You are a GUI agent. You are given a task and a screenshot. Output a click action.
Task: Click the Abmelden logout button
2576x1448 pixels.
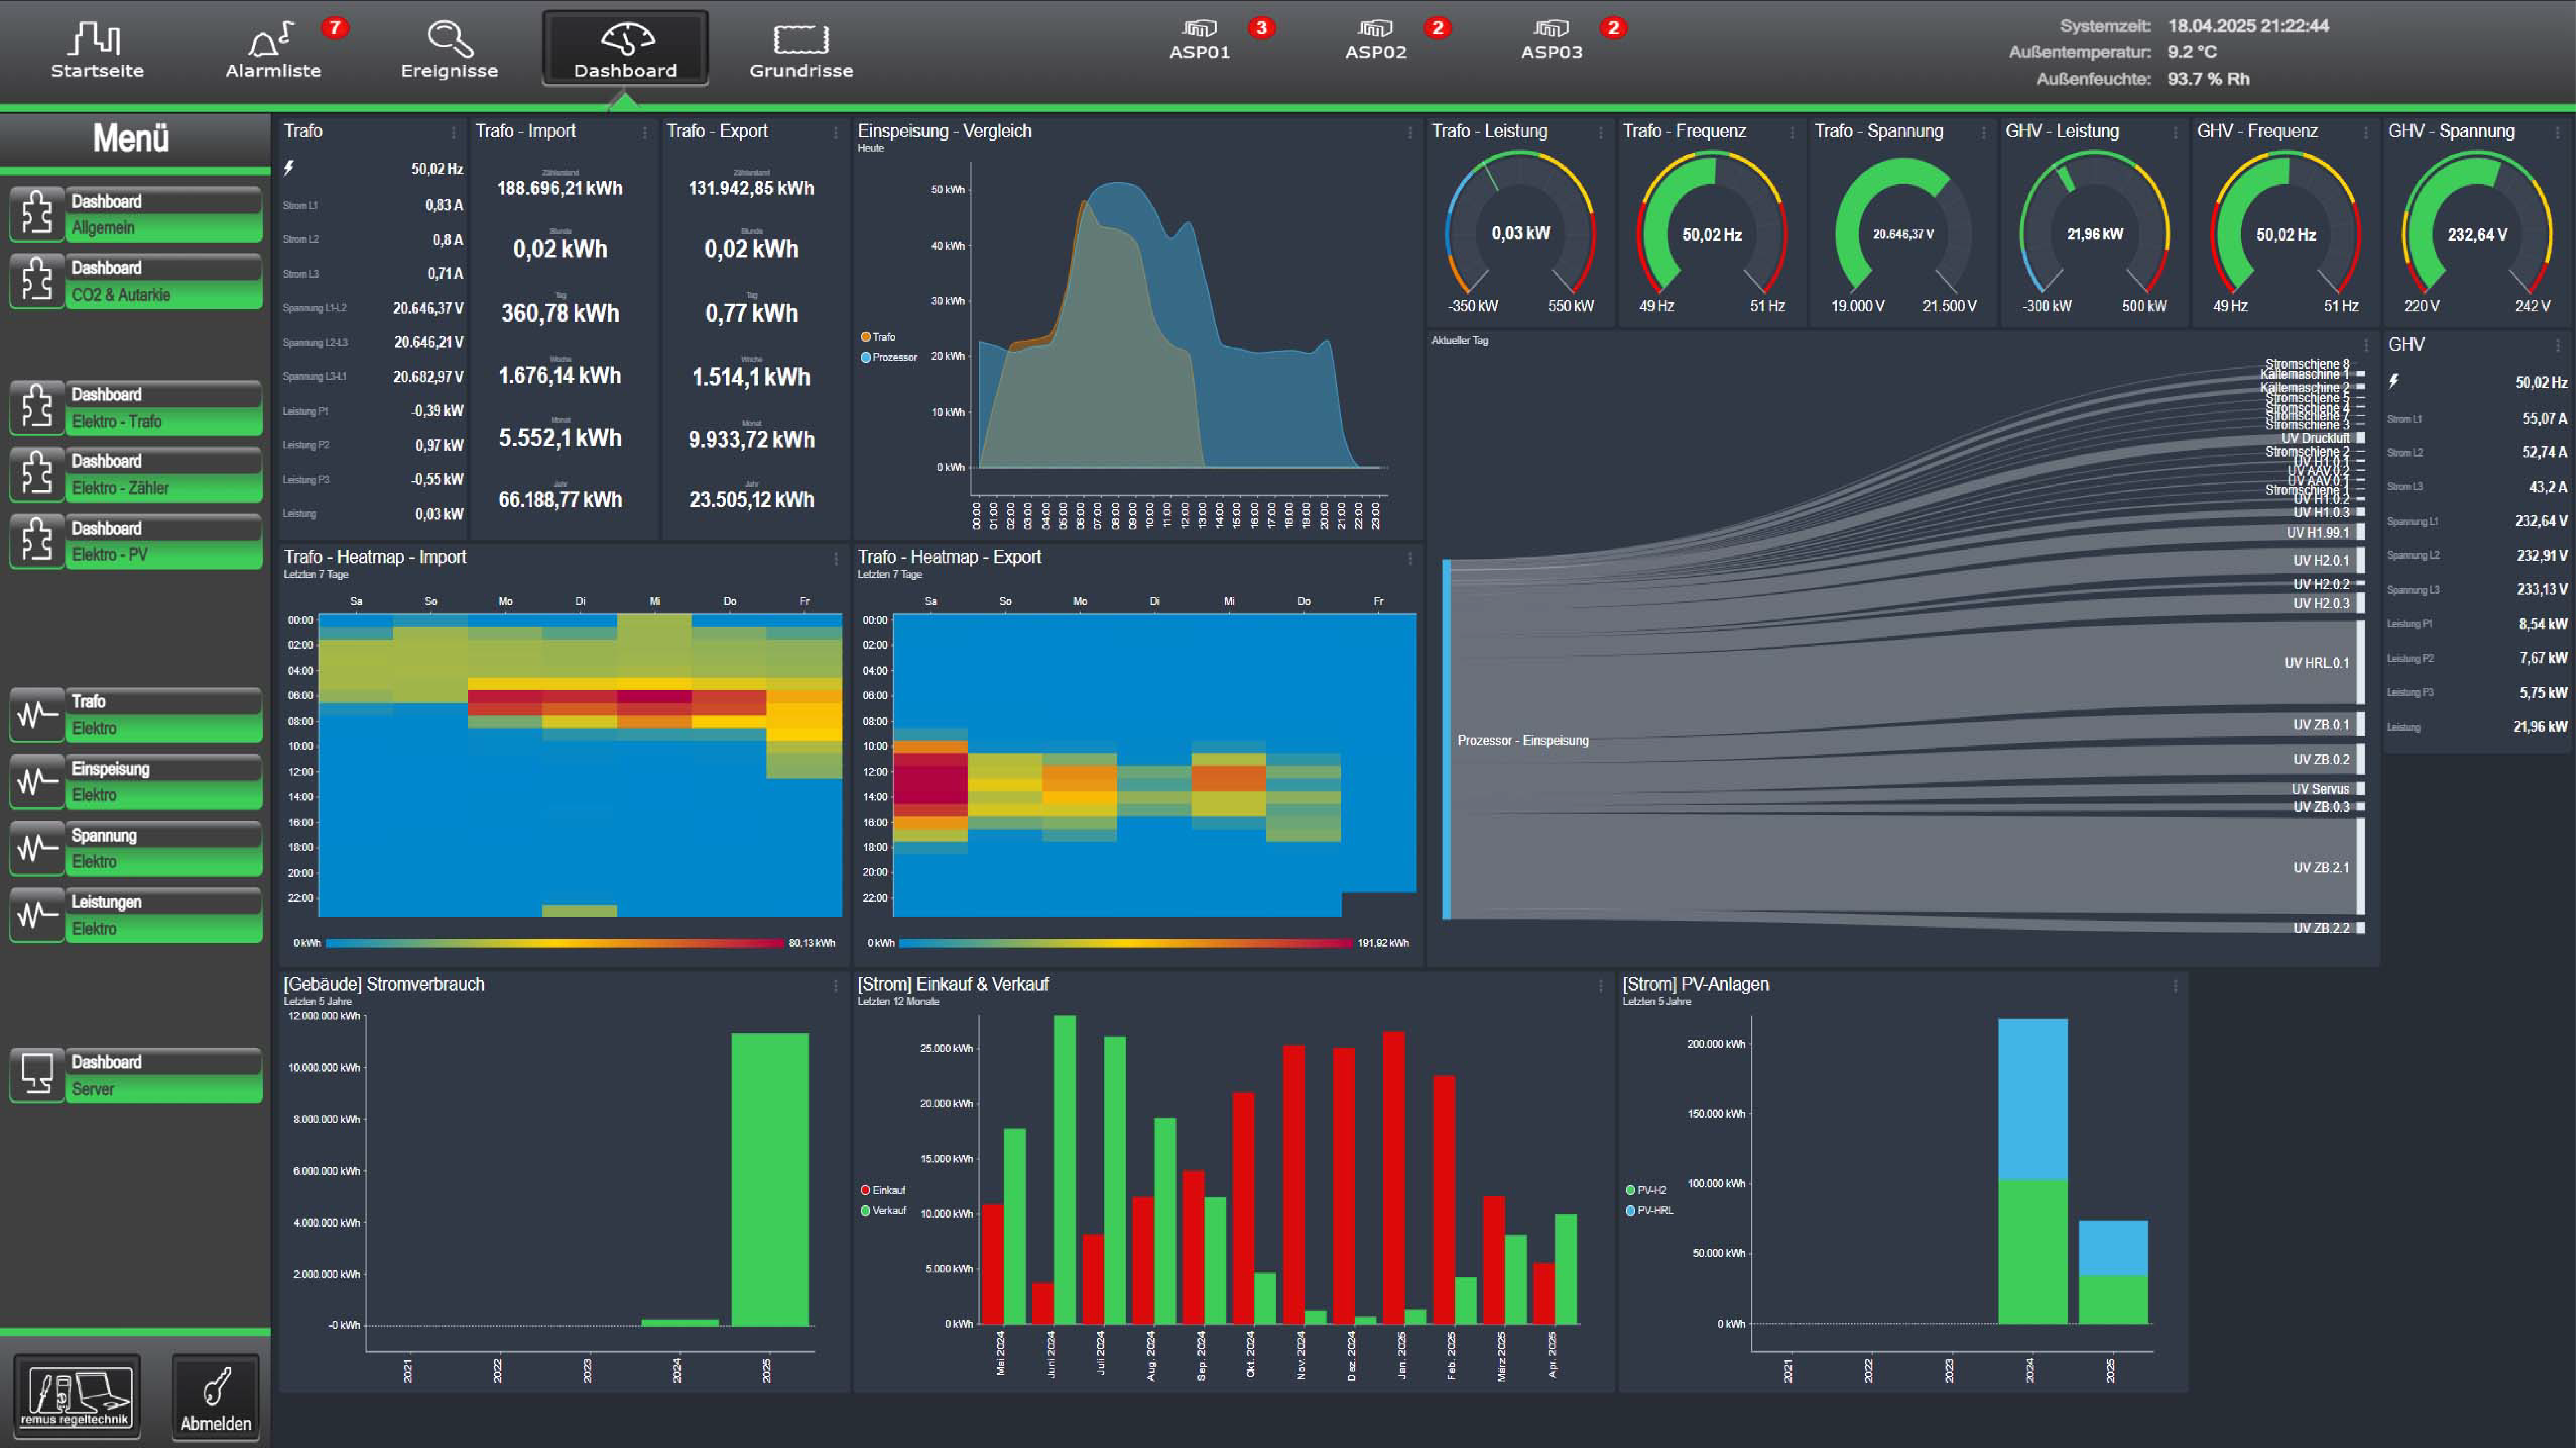(x=216, y=1397)
